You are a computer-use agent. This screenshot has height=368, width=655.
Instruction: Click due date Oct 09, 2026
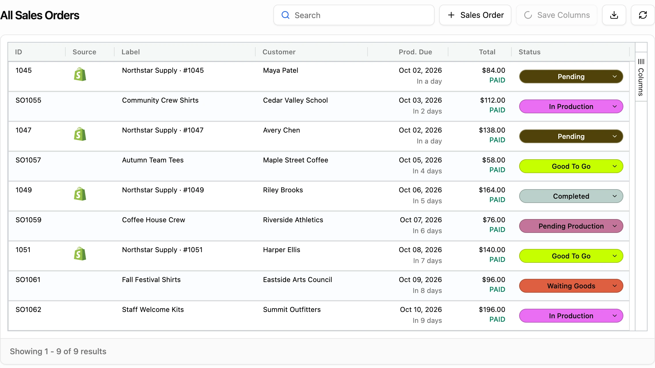pyautogui.click(x=420, y=279)
